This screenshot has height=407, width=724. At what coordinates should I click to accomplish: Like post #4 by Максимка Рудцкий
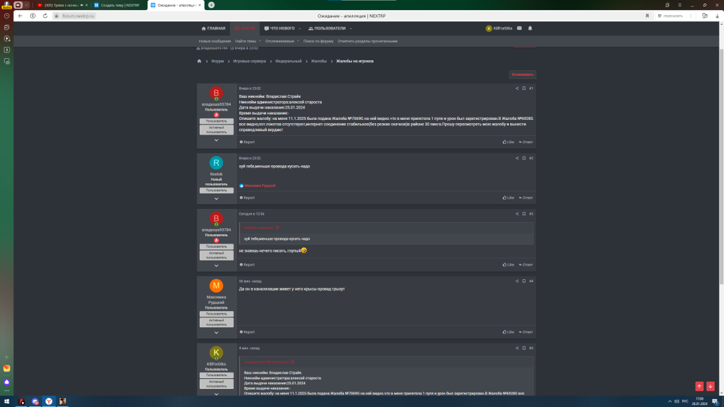click(508, 332)
